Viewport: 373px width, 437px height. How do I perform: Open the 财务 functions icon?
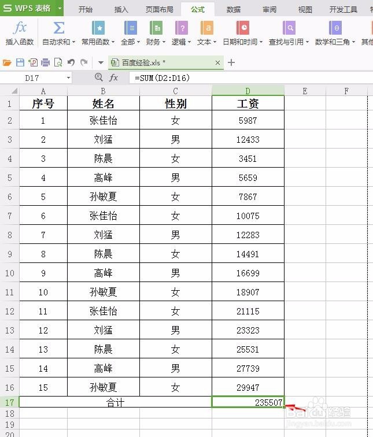tap(156, 28)
